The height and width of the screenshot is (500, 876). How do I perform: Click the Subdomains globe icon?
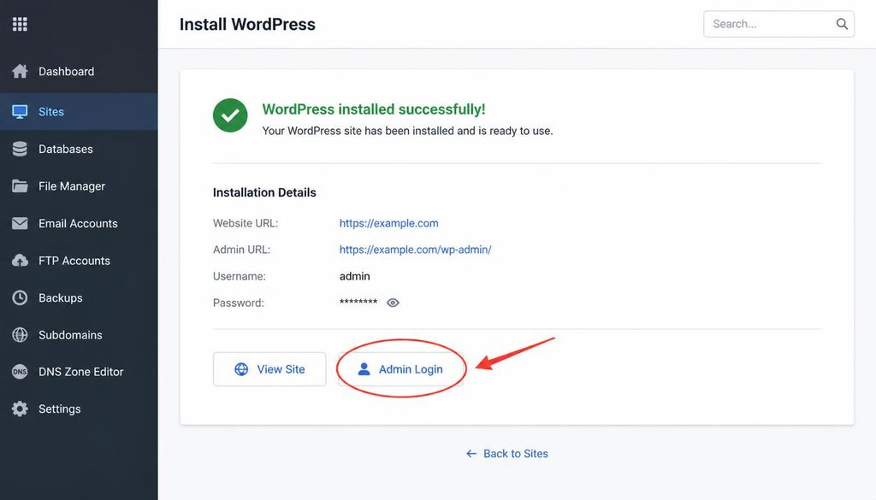pyautogui.click(x=20, y=335)
